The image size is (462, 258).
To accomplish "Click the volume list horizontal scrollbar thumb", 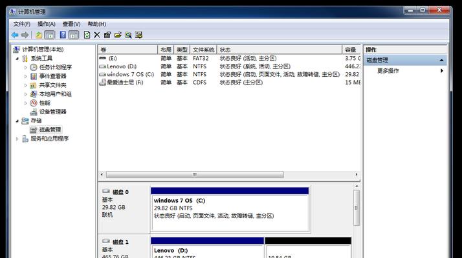I will click(x=195, y=175).
